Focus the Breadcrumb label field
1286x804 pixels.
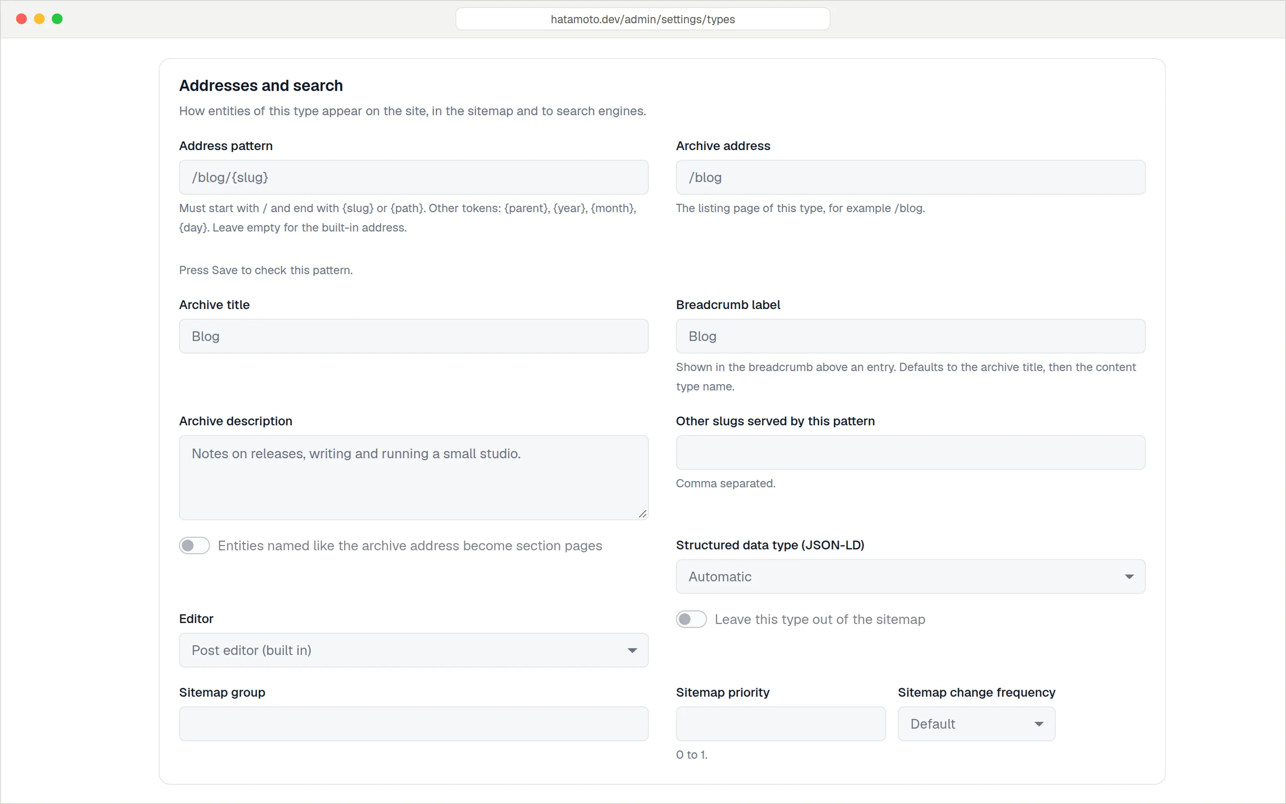pyautogui.click(x=910, y=336)
